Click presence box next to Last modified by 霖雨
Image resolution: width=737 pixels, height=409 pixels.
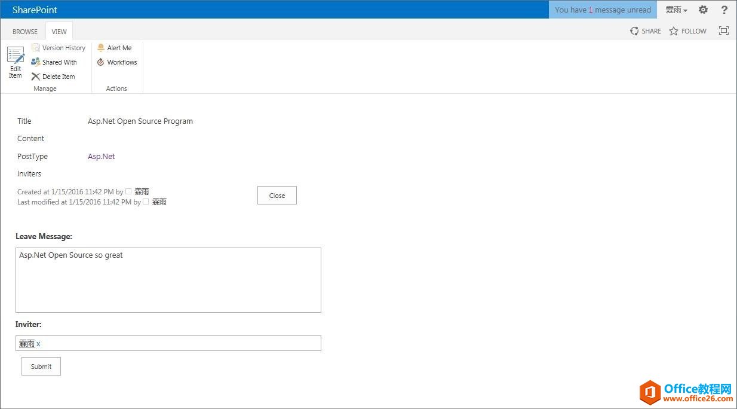pos(146,202)
